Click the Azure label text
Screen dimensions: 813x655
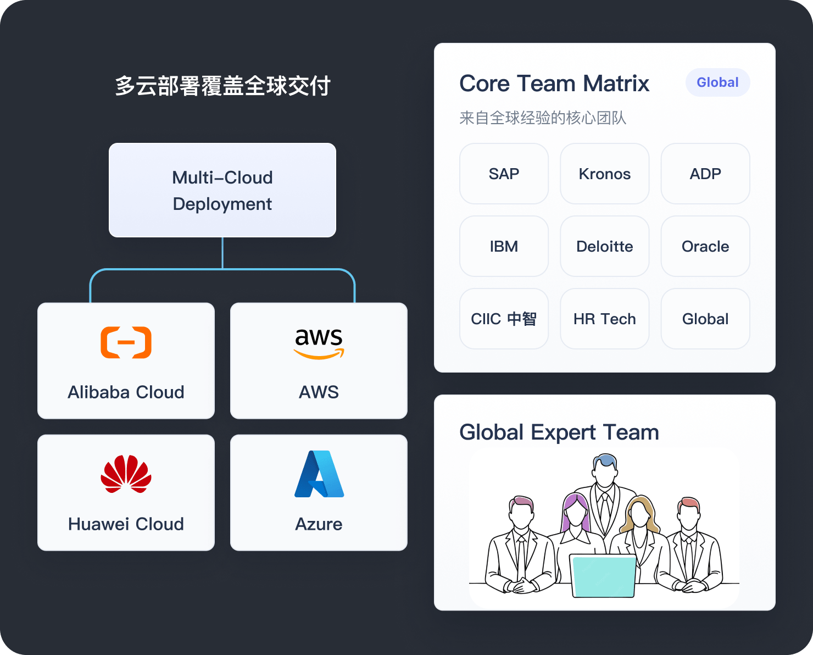(319, 524)
